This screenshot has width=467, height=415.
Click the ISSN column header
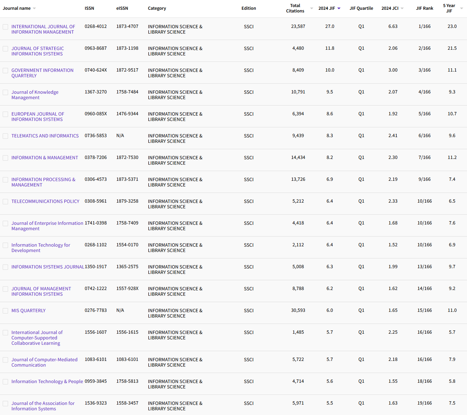click(x=89, y=8)
